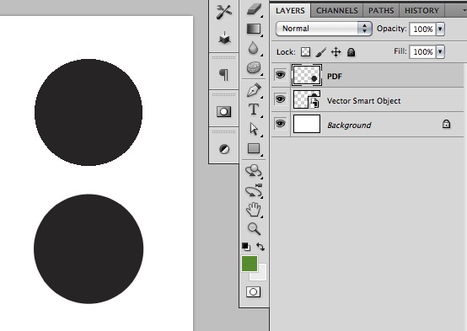Select the Path Selection arrow tool
The height and width of the screenshot is (331, 467).
coord(254,129)
